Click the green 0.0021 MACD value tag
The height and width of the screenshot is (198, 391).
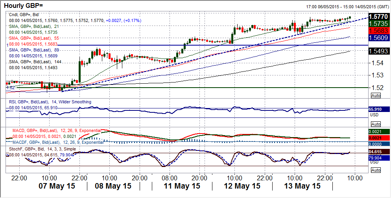click(x=379, y=132)
